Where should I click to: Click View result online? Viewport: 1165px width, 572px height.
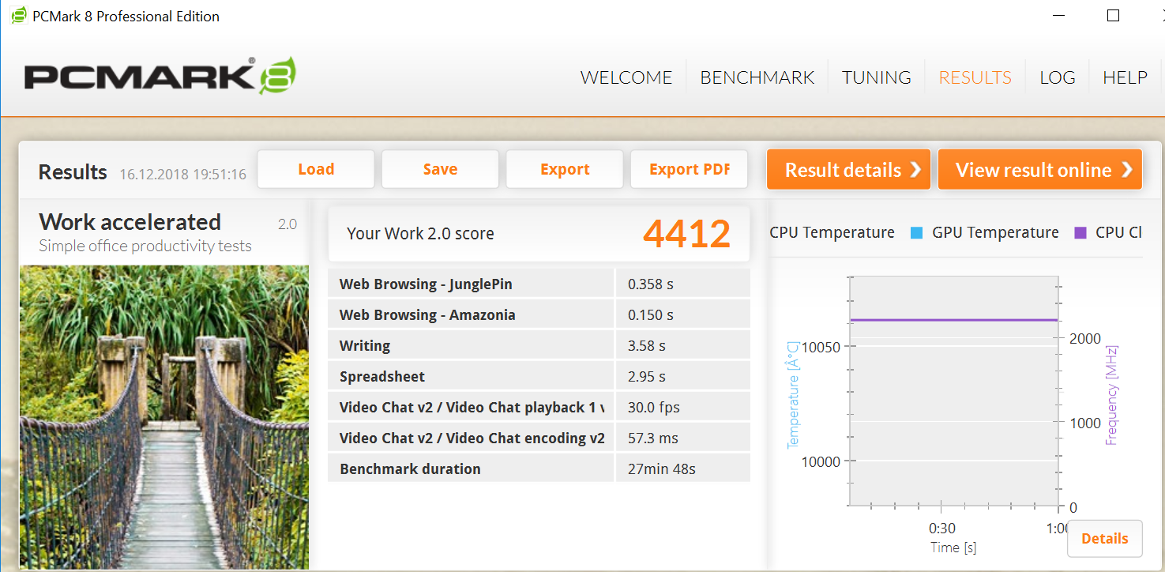click(x=1040, y=169)
